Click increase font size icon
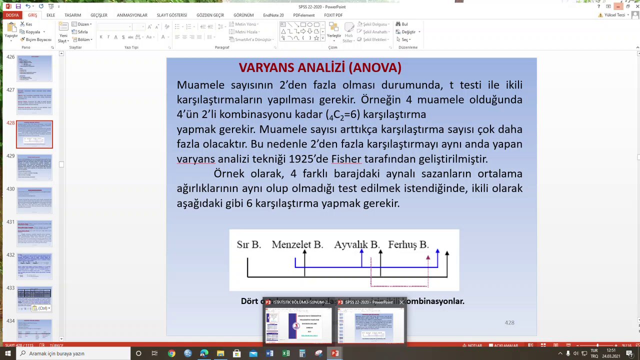The height and width of the screenshot is (360, 640). pos(150,26)
